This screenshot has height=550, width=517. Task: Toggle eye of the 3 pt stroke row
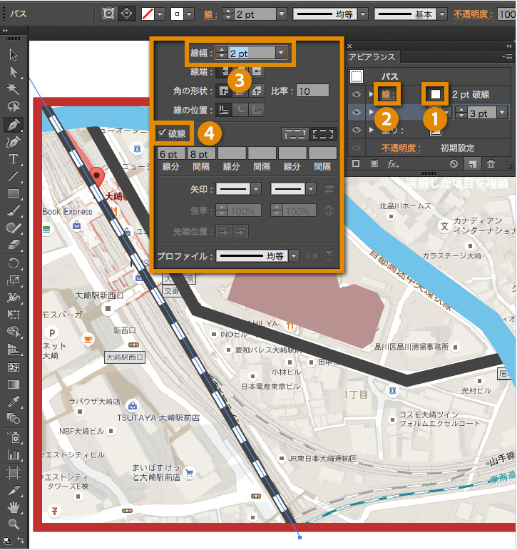[x=357, y=112]
